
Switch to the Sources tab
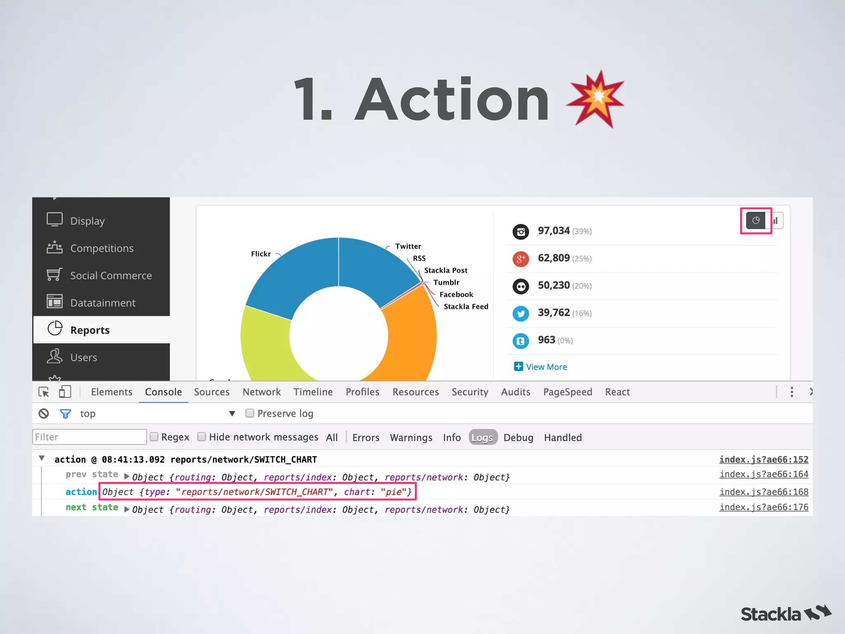click(212, 392)
